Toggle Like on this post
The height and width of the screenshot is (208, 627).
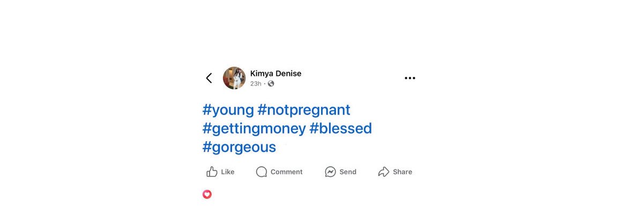pos(220,172)
